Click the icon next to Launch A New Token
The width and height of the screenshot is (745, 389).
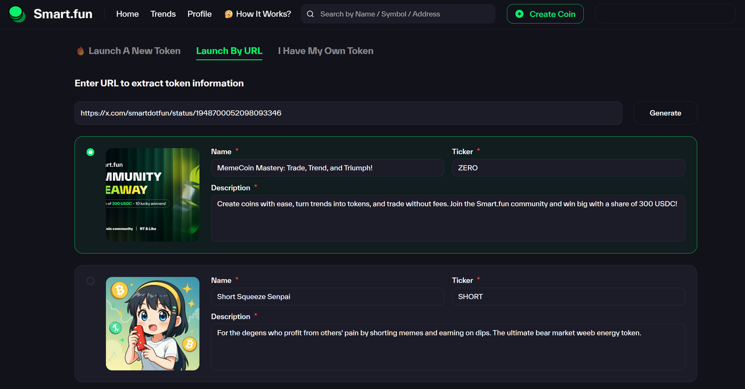pos(80,51)
